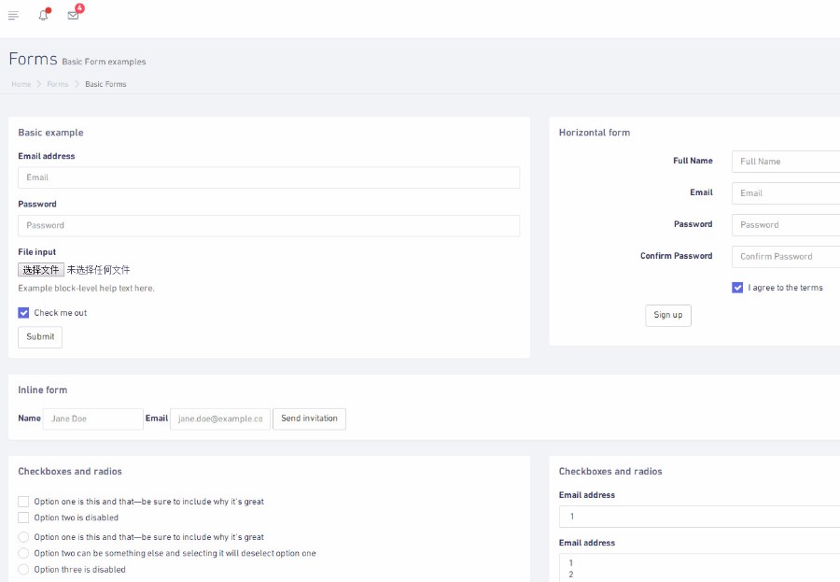840x582 pixels.
Task: Toggle the I agree to the terms checkbox
Action: (737, 288)
